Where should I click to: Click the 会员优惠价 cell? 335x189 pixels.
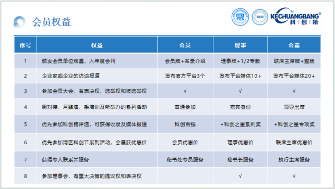tap(185, 142)
